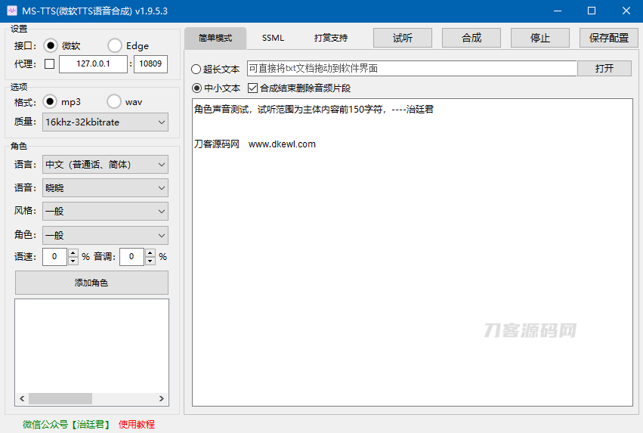Image resolution: width=643 pixels, height=433 pixels.
Task: Select the 超长文本 radio option
Action: tap(196, 69)
